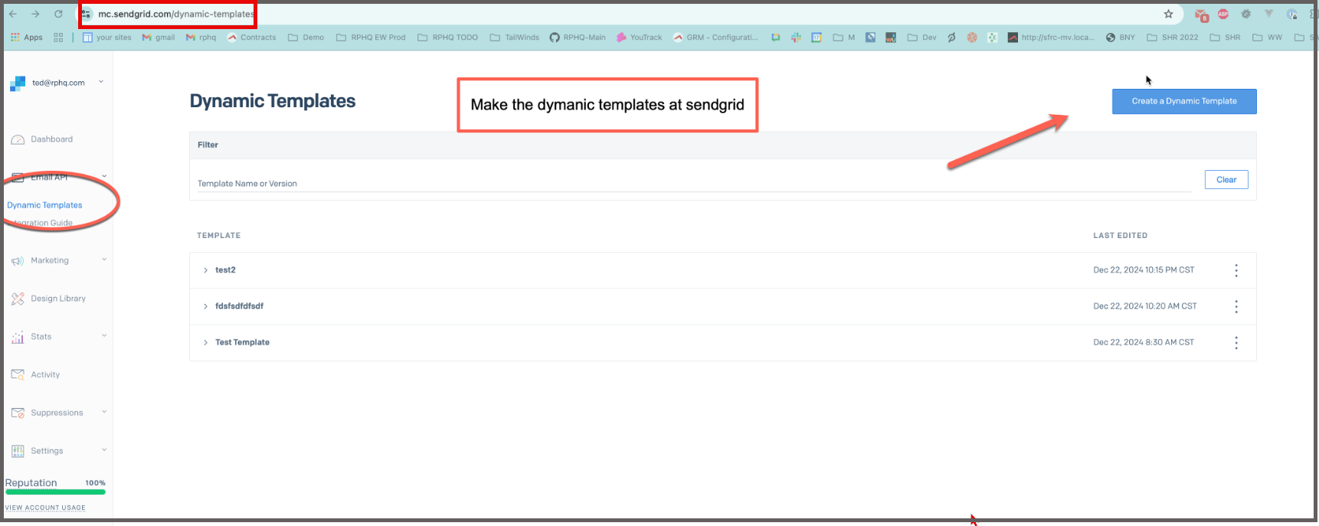Image resolution: width=1319 pixels, height=526 pixels.
Task: Open the ABP adblock extension icon
Action: [1223, 14]
